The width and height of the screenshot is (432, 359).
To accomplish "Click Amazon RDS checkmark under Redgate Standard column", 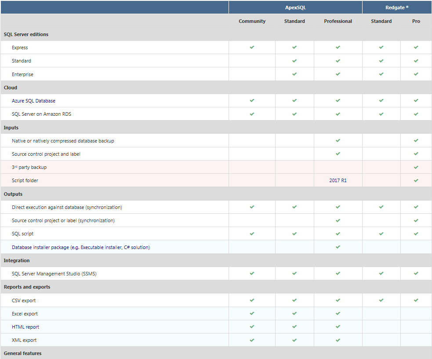I will 381,114.
